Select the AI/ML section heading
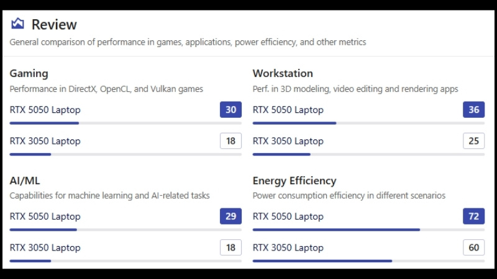Image resolution: width=497 pixels, height=279 pixels. click(25, 180)
